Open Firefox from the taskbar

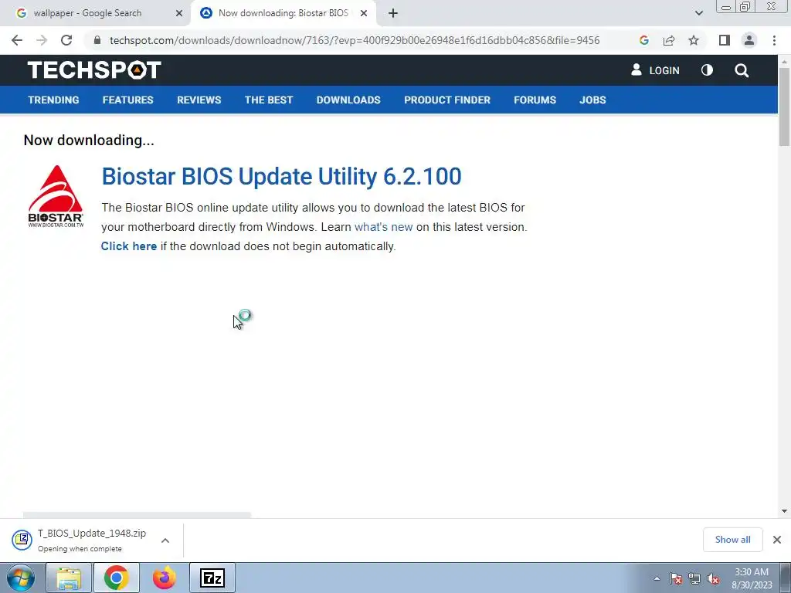click(x=164, y=578)
